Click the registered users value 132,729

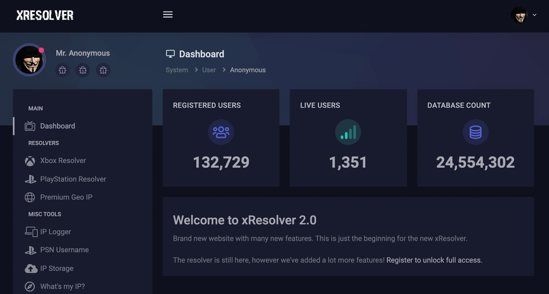click(x=221, y=162)
